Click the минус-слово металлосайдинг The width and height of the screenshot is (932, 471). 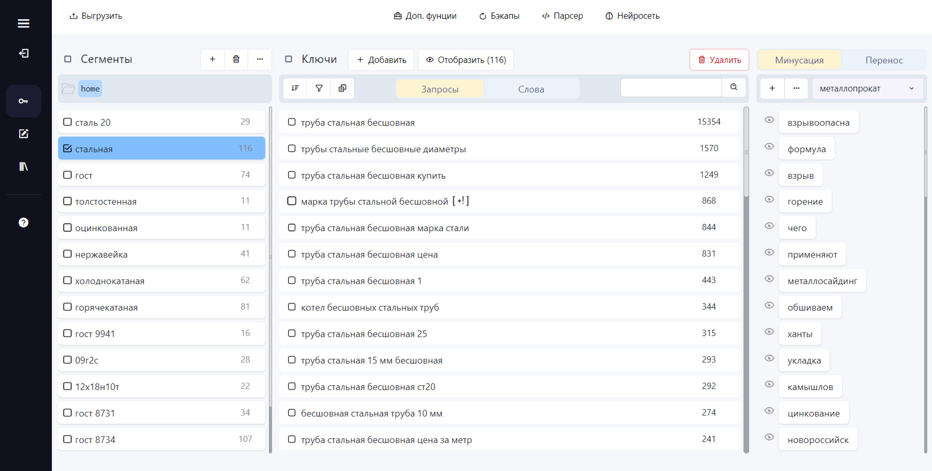pos(822,281)
